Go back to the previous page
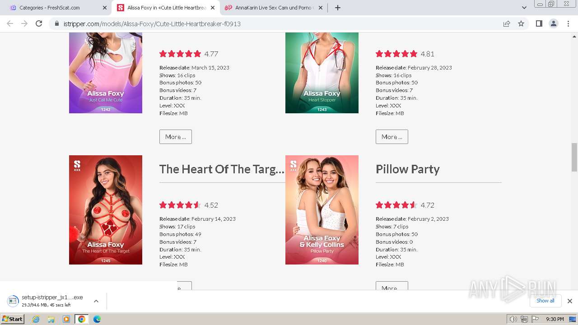Image resolution: width=578 pixels, height=325 pixels. tap(10, 23)
